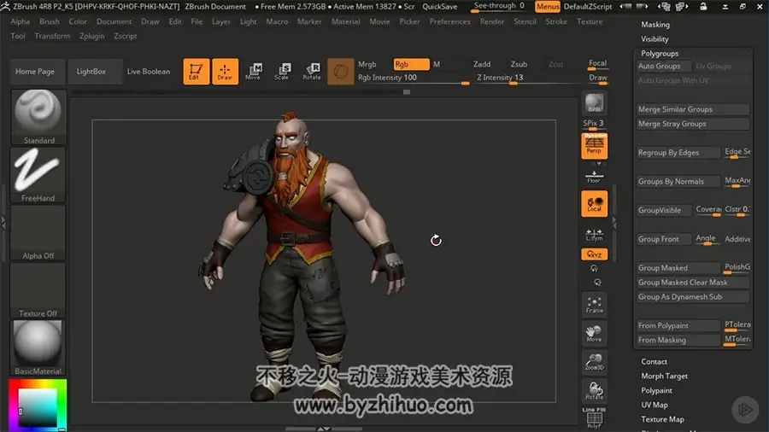
Task: Adjust the SPix 3 slider
Action: (x=594, y=124)
